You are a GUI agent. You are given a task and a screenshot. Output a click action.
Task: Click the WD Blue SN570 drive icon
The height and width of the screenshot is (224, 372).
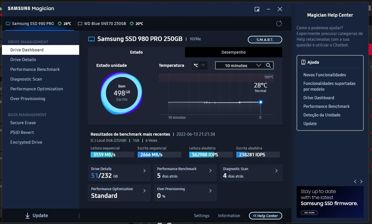pyautogui.click(x=80, y=24)
